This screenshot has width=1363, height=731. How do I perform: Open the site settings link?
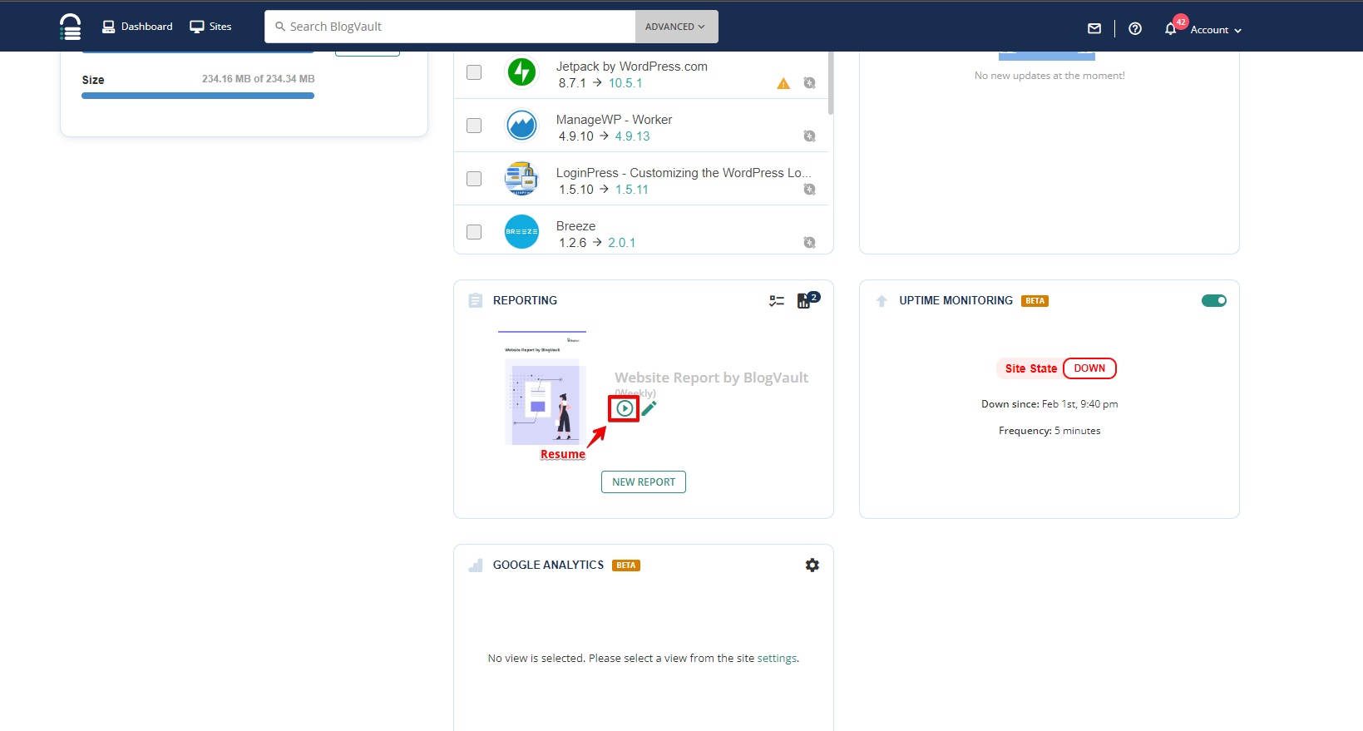[x=777, y=659]
